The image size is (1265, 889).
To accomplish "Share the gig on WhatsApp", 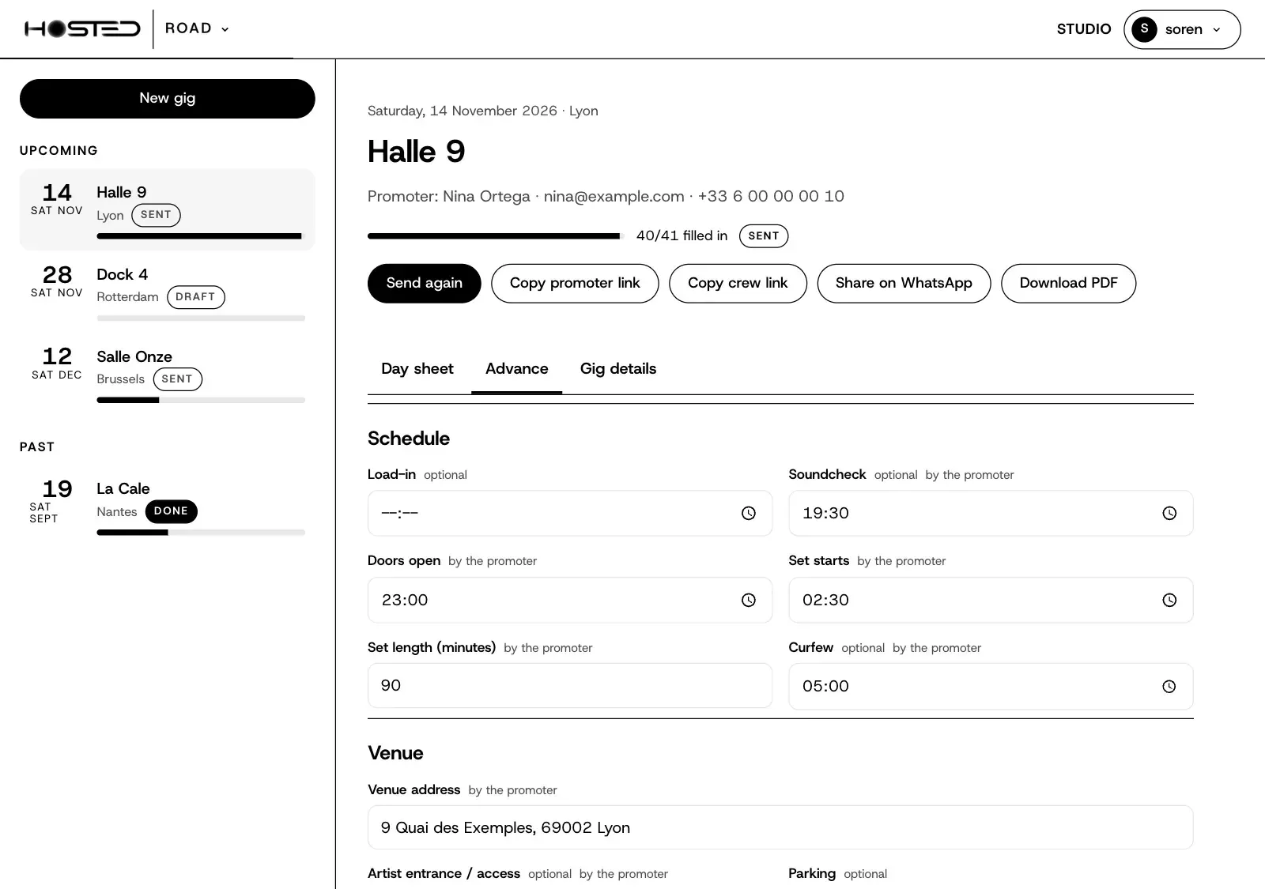I will pos(904,283).
